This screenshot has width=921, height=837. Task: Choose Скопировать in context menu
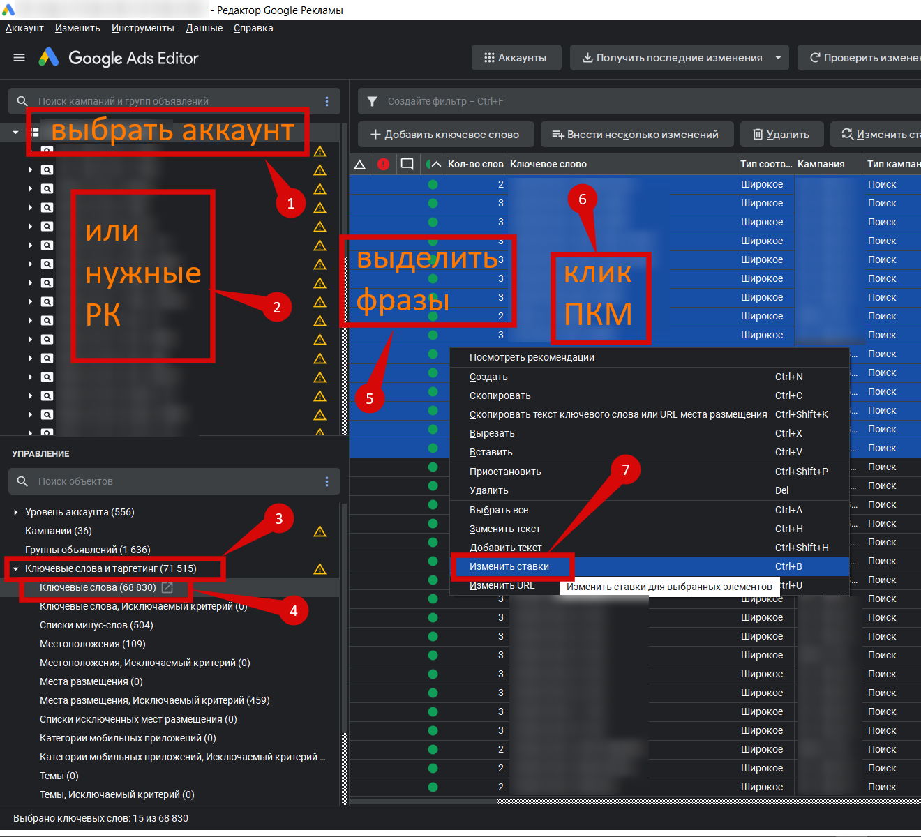click(650, 395)
